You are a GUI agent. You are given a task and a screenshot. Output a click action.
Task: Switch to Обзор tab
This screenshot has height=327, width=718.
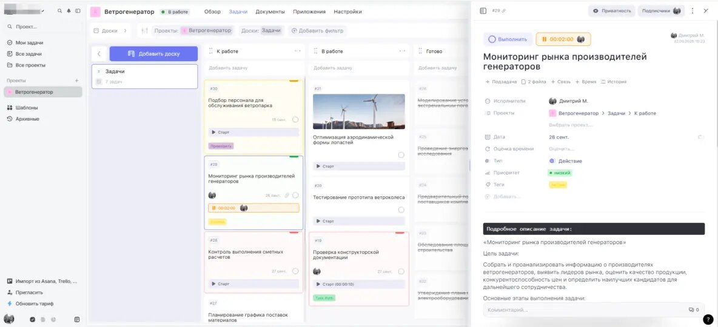(212, 12)
